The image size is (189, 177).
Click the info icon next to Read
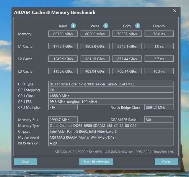(x=73, y=26)
